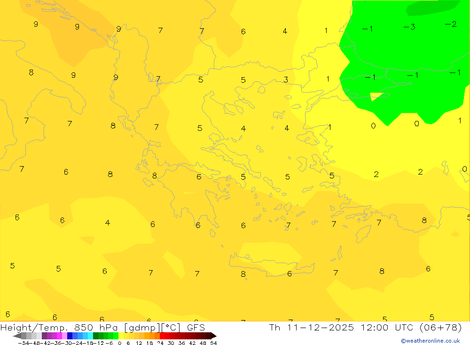Screen dimensions: 470x345
Task: Click the "Height/Temp. 850 hPa" chart title
Action: (59, 328)
